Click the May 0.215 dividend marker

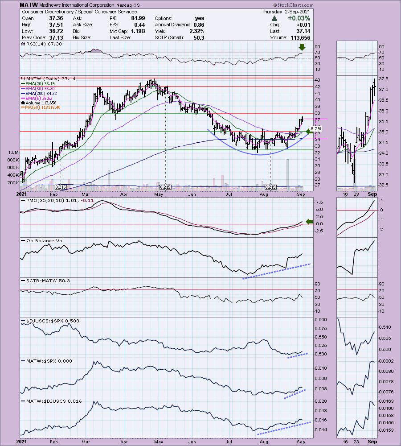click(165, 187)
